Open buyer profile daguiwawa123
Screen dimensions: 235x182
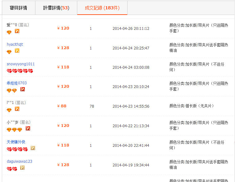(x=20, y=161)
